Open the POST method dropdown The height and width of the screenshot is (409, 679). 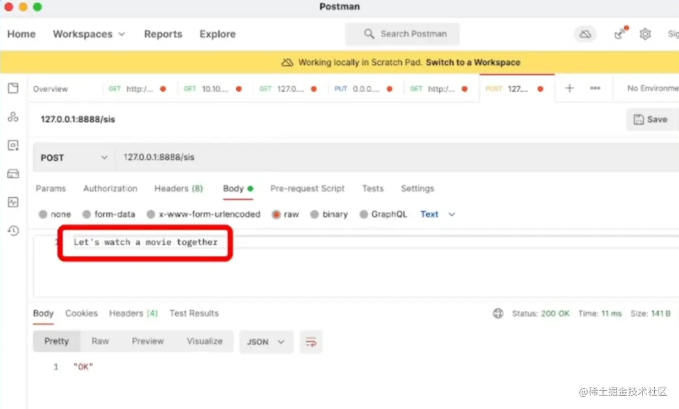pos(74,158)
